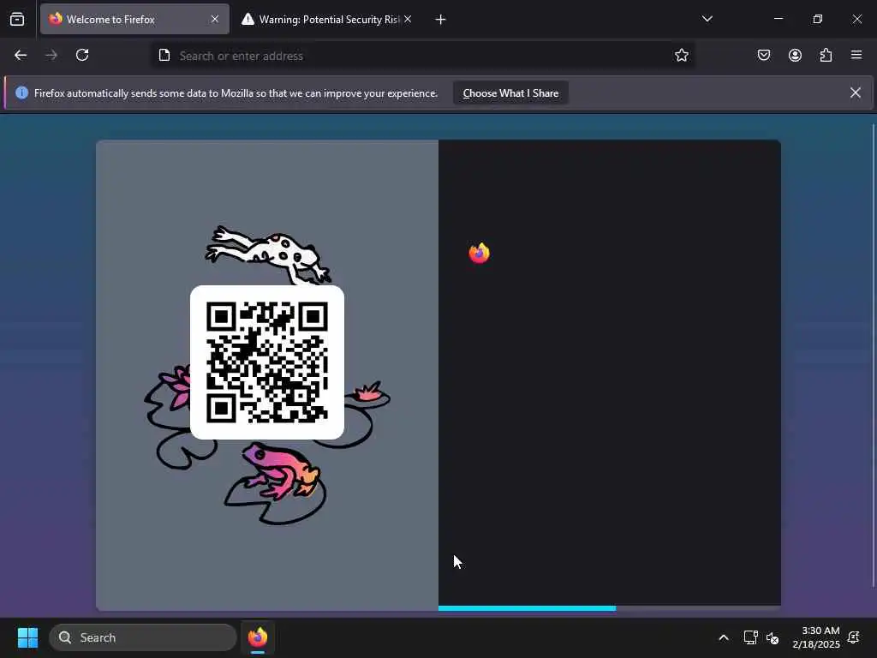Reload the current page
This screenshot has width=877, height=658.
82,56
